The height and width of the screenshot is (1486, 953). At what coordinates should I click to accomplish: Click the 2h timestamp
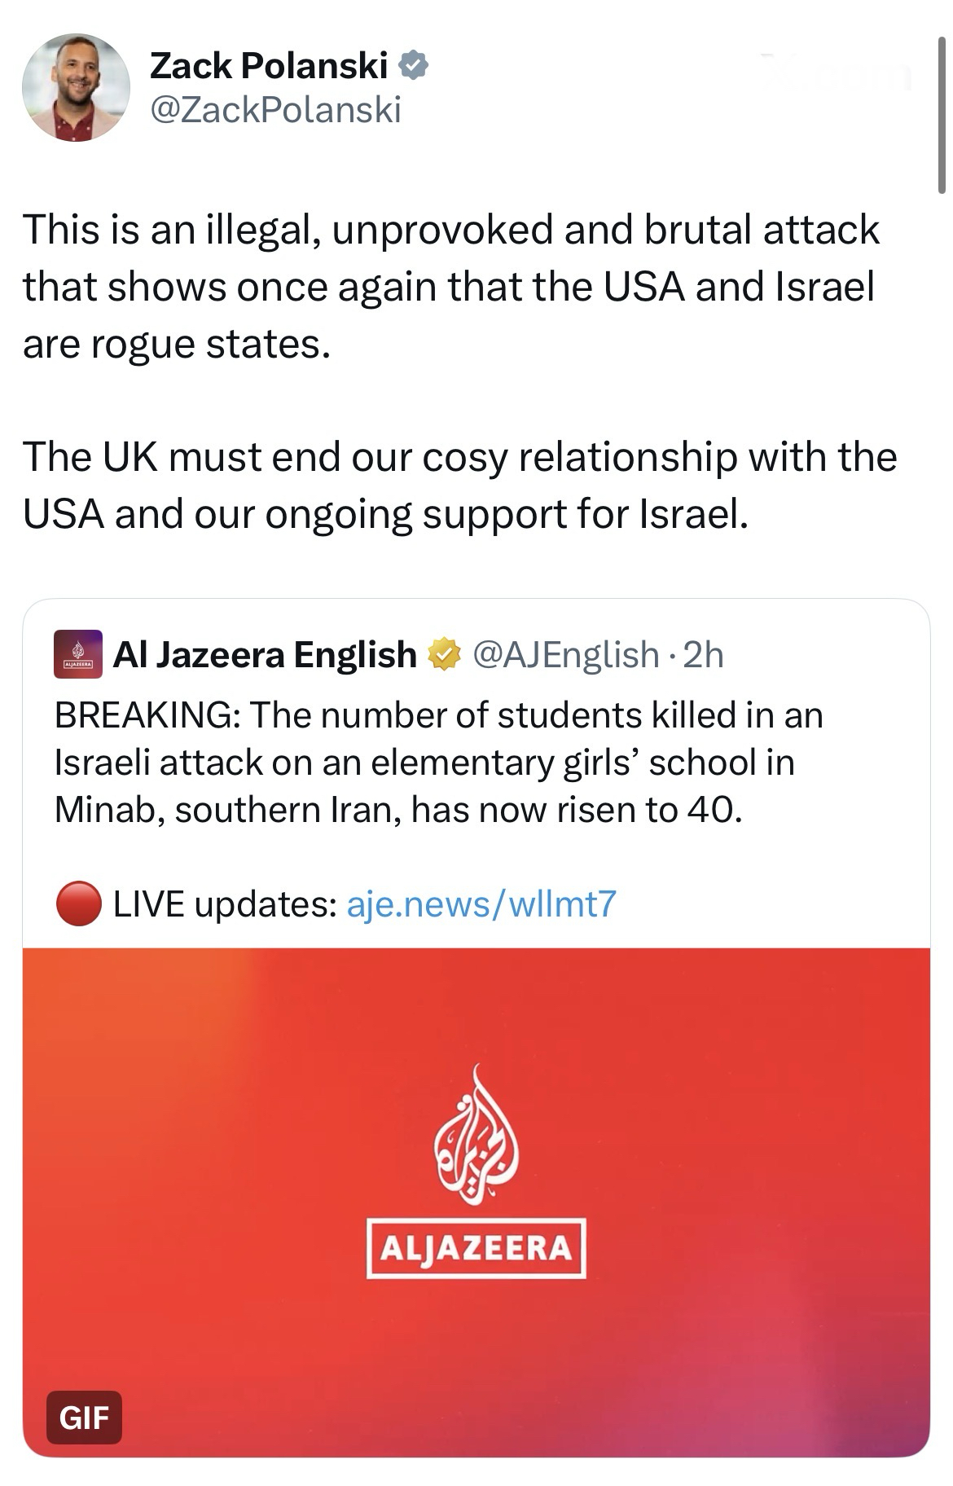pos(703,654)
